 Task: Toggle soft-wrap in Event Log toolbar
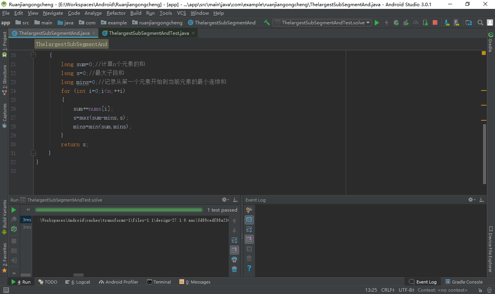coord(249,229)
